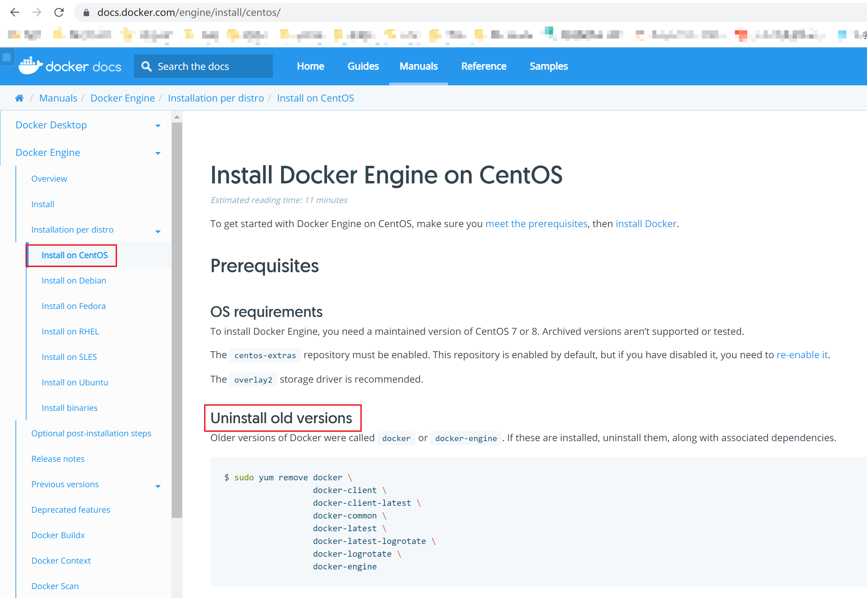This screenshot has width=867, height=598.
Task: Expand Previous versions sidebar arrow
Action: [158, 486]
